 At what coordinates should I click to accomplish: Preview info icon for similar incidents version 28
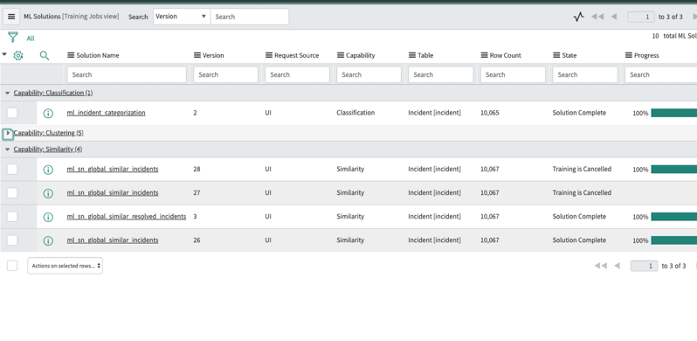tap(48, 170)
